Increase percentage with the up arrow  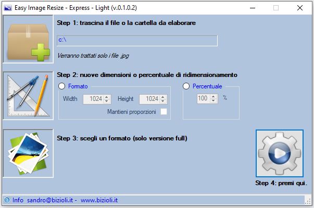pyautogui.click(x=213, y=96)
